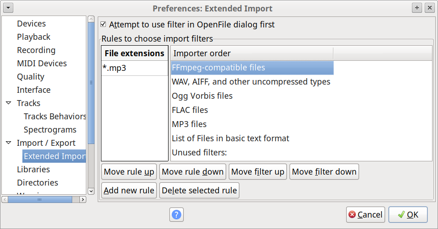The image size is (438, 229).
Task: Click the Delete selected rule button
Action: coord(199,190)
